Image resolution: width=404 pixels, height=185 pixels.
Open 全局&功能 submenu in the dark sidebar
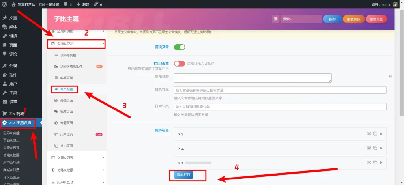tap(11, 133)
